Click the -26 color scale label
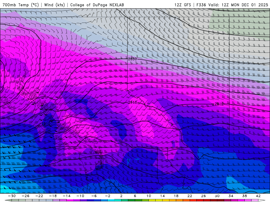Image resolution: width=270 pixels, height=202 pixels. tap(26, 196)
